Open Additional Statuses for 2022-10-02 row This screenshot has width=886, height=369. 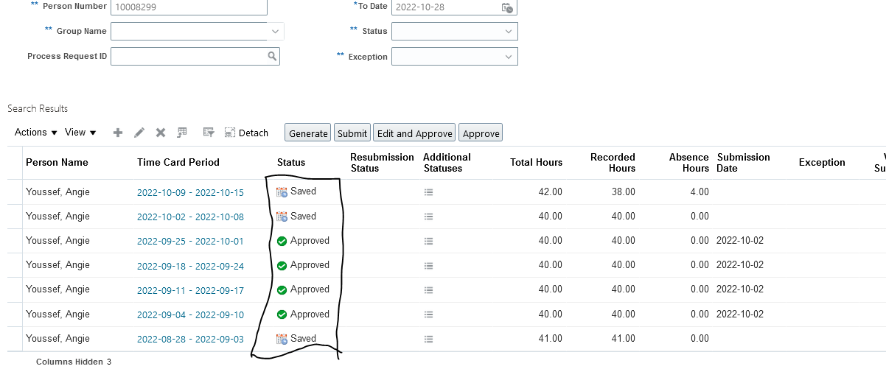click(x=429, y=217)
